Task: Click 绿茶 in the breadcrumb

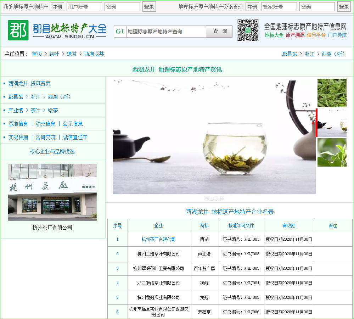Action: [72, 54]
